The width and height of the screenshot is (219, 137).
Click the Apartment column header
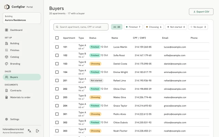tap(69, 38)
